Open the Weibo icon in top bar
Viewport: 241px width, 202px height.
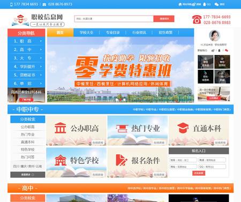tap(194, 4)
